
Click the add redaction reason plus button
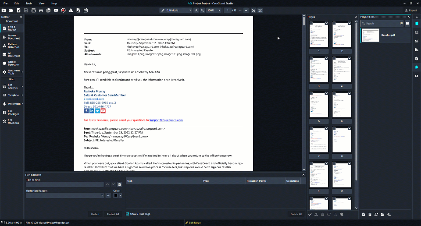[108, 195]
